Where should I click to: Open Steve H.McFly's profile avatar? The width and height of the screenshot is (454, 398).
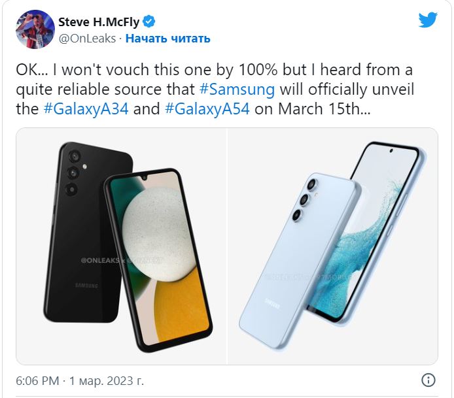point(34,29)
